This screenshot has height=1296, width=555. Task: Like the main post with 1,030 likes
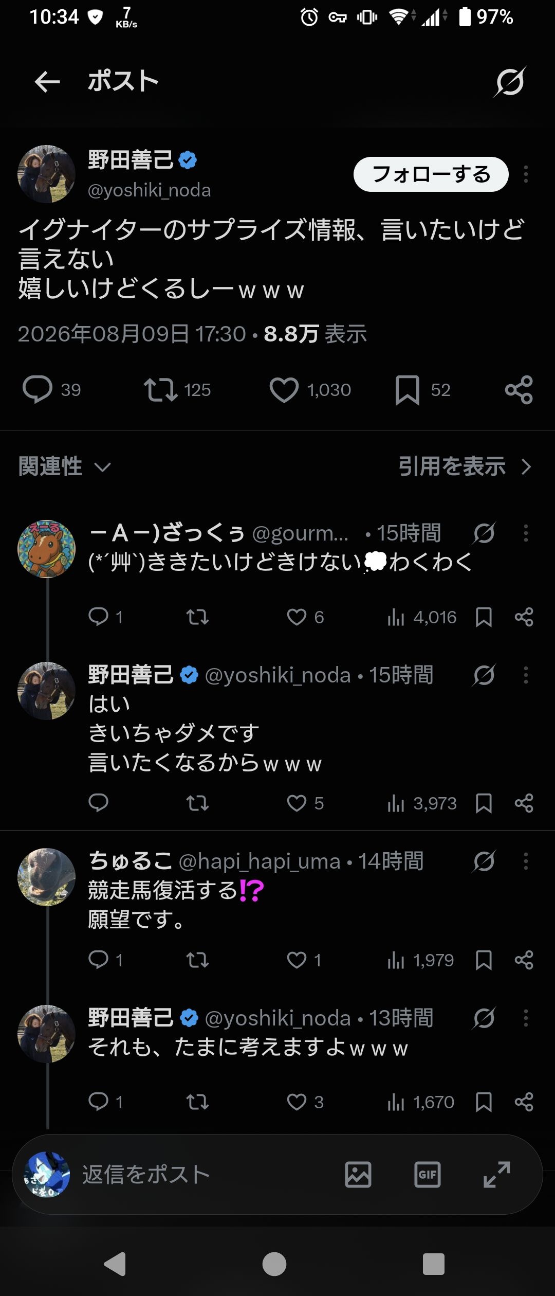coord(284,390)
